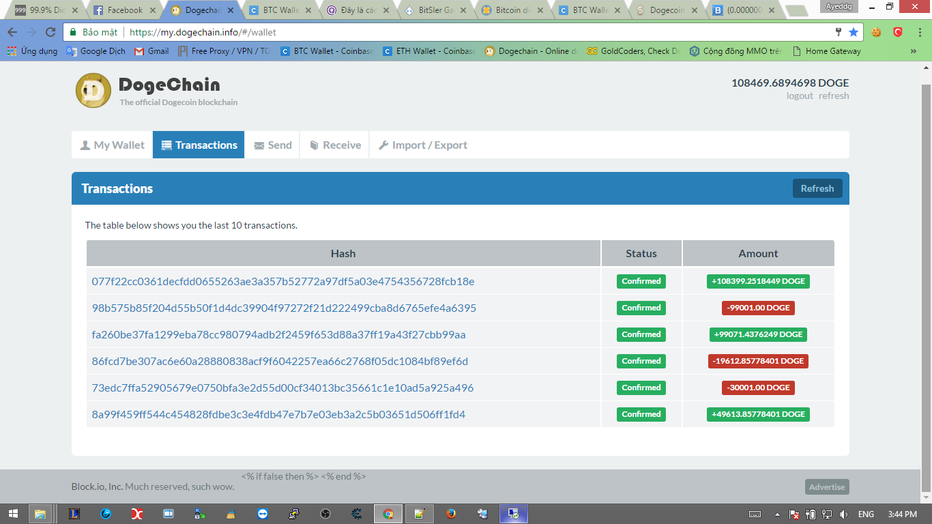Open transaction hash starting with 73edc7ff
Viewport: 932px width, 524px height.
[282, 388]
